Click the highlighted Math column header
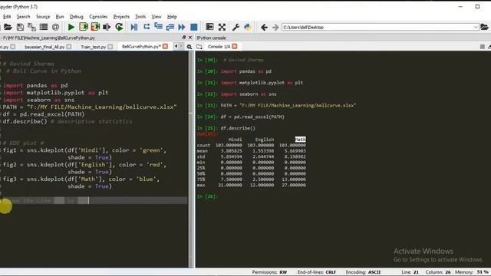The height and width of the screenshot is (276, 491). pyautogui.click(x=300, y=140)
